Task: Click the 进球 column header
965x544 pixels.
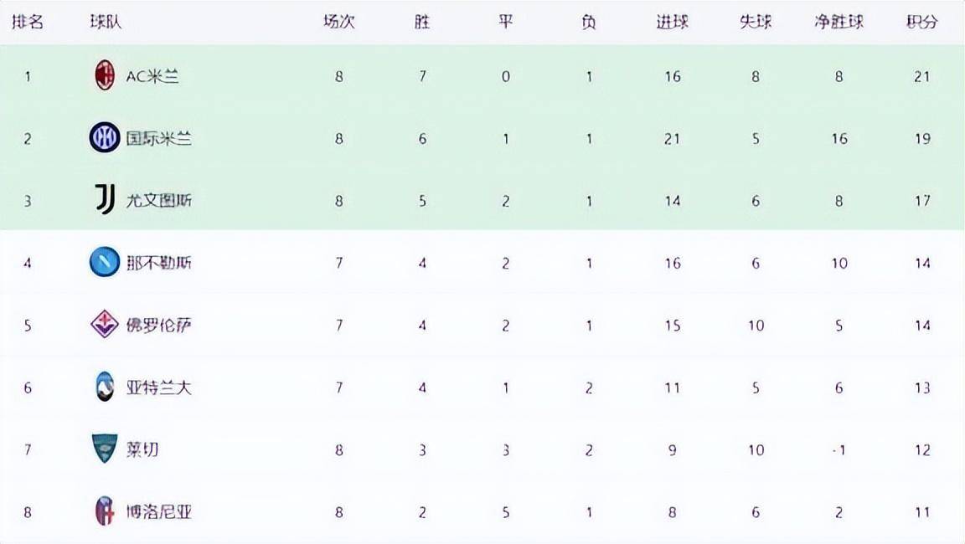Action: pyautogui.click(x=672, y=23)
